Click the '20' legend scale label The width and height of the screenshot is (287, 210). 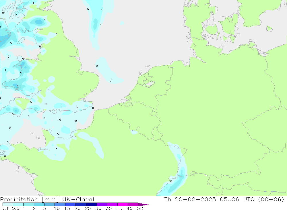(77, 208)
